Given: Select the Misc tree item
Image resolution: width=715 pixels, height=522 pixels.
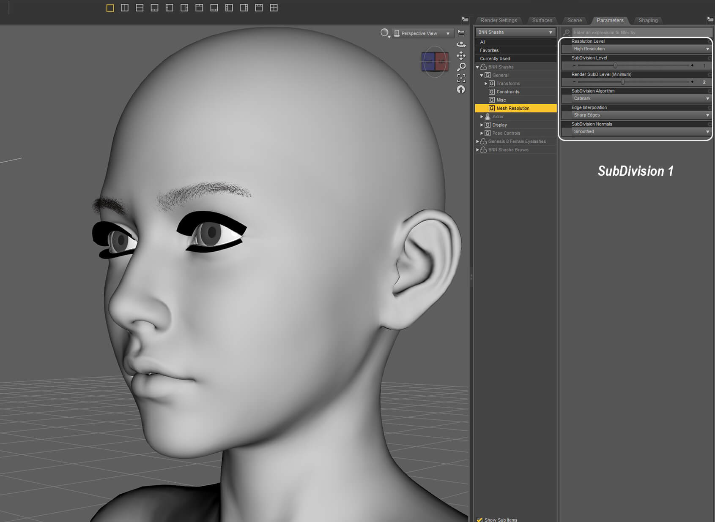Looking at the screenshot, I should click(501, 100).
